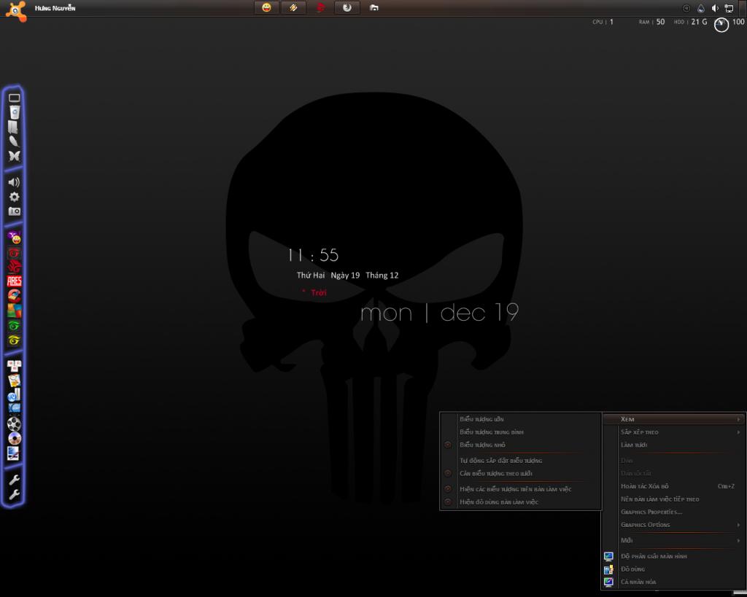Click the 11 : 55 clock widget
Viewport: 747px width, 597px height.
pos(313,255)
